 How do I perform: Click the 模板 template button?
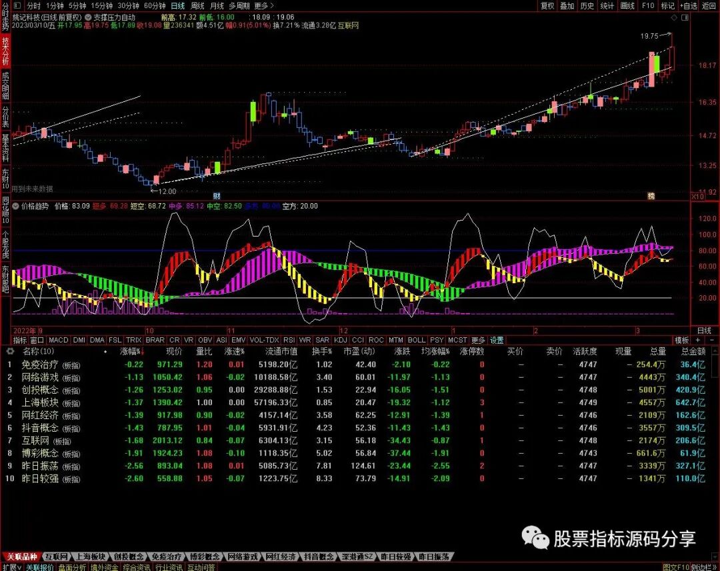click(x=681, y=340)
